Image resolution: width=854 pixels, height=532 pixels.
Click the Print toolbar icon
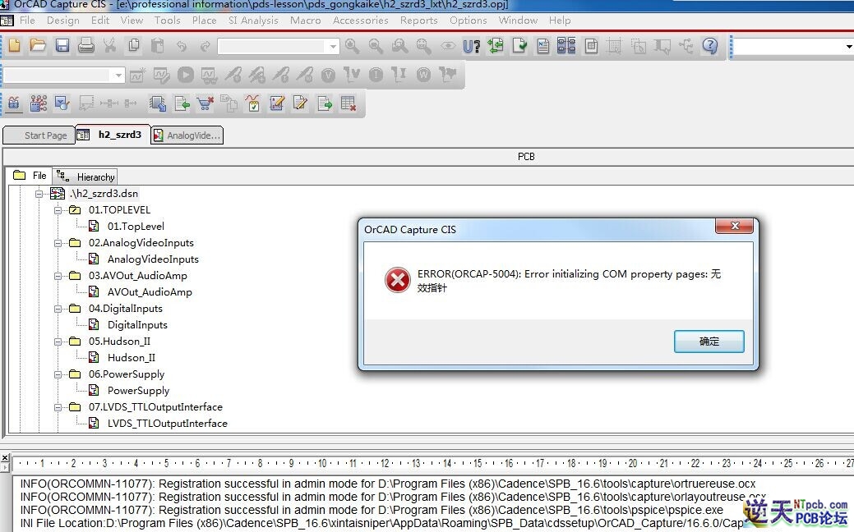86,46
